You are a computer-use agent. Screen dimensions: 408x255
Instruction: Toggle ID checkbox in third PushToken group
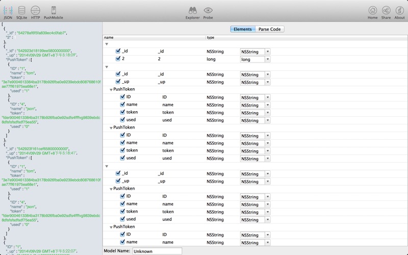point(122,196)
